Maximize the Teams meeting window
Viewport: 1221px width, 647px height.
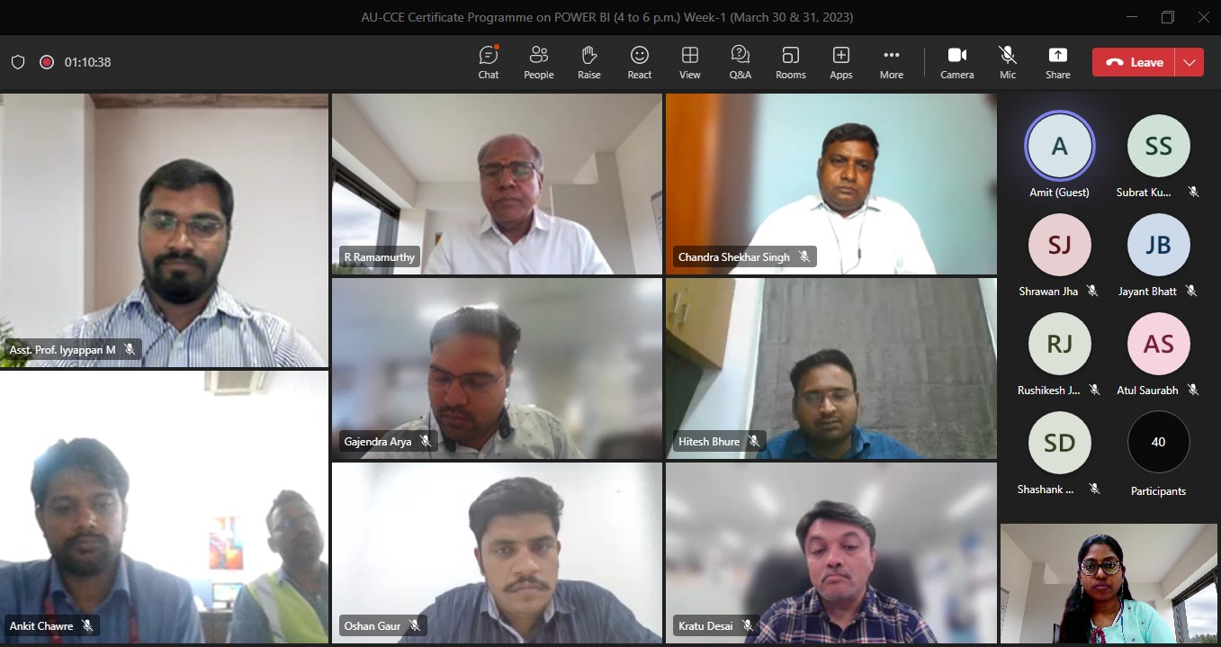coord(1168,17)
